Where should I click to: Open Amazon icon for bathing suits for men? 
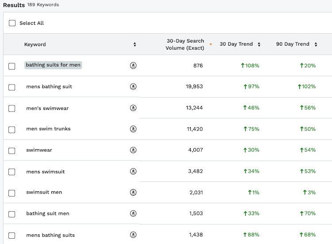click(133, 66)
